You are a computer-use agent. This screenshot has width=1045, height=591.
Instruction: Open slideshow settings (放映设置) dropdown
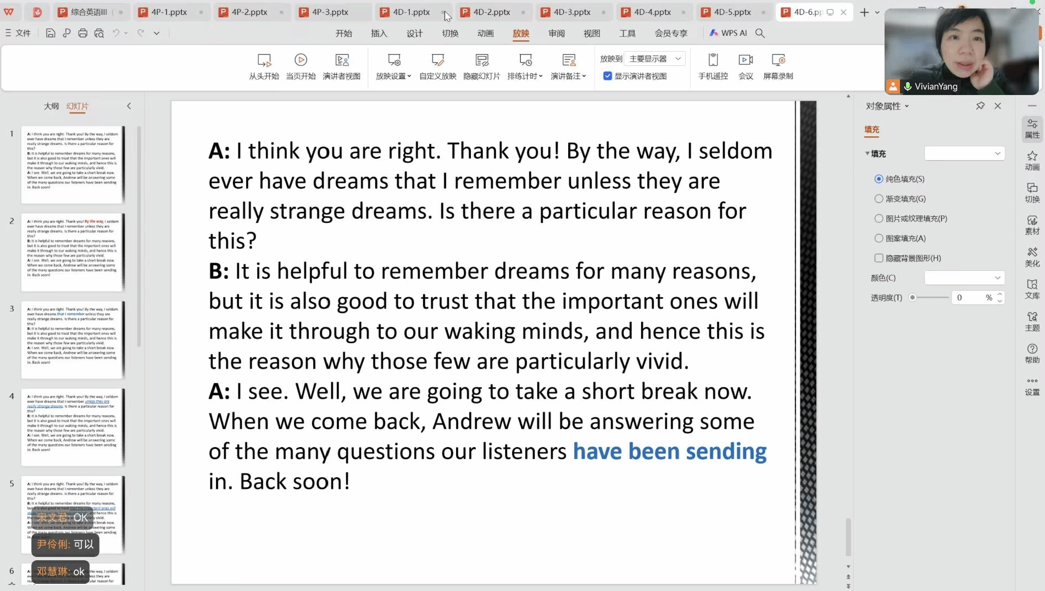(x=393, y=66)
